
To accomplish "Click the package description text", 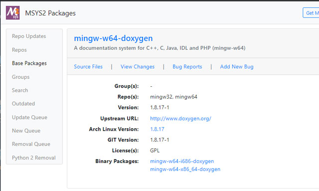I will 159,48.
